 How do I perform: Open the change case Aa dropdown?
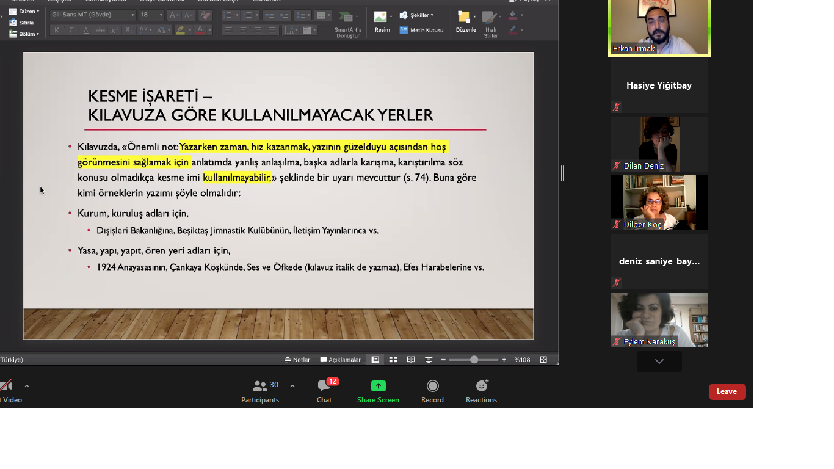coord(163,30)
